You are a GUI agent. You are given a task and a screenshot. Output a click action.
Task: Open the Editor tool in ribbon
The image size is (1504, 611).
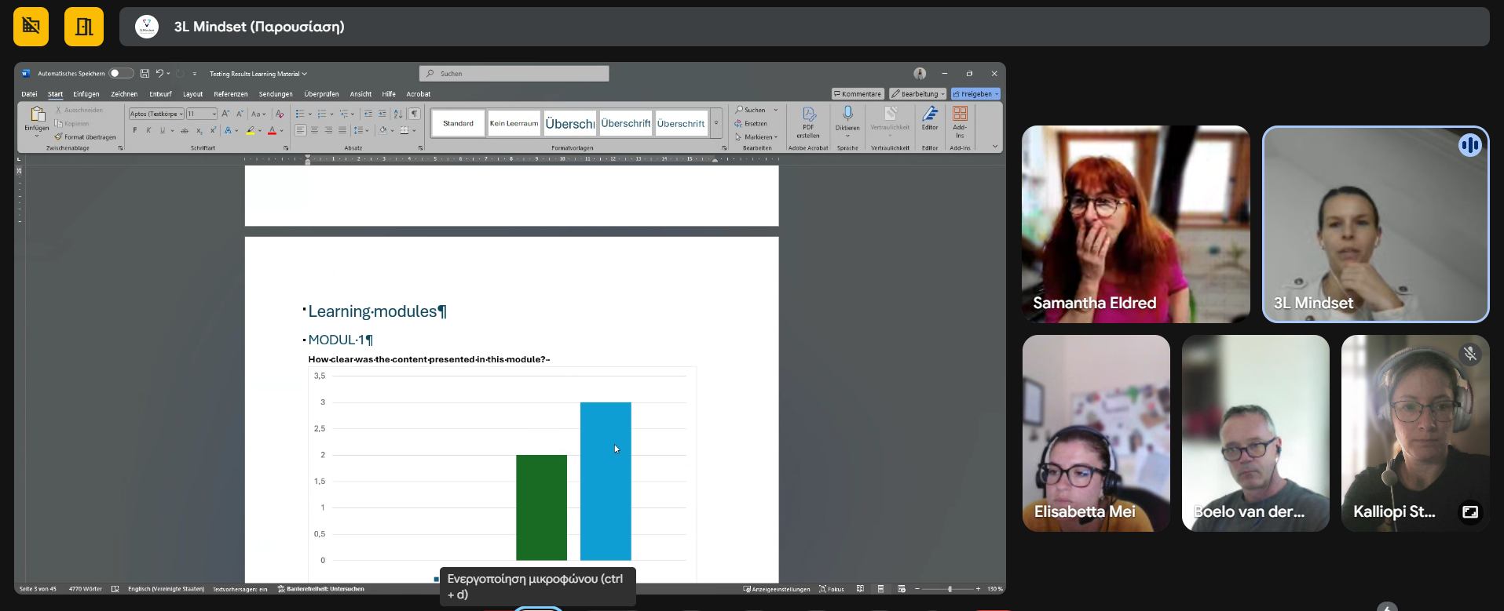pyautogui.click(x=930, y=118)
